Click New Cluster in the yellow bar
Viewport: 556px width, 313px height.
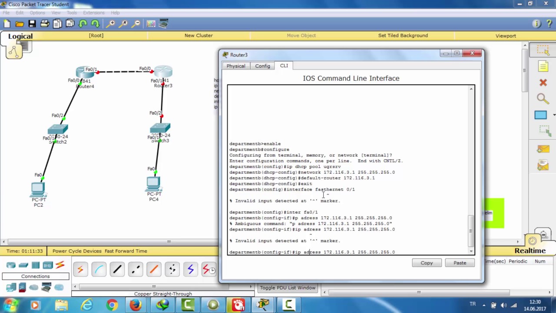[199, 36]
